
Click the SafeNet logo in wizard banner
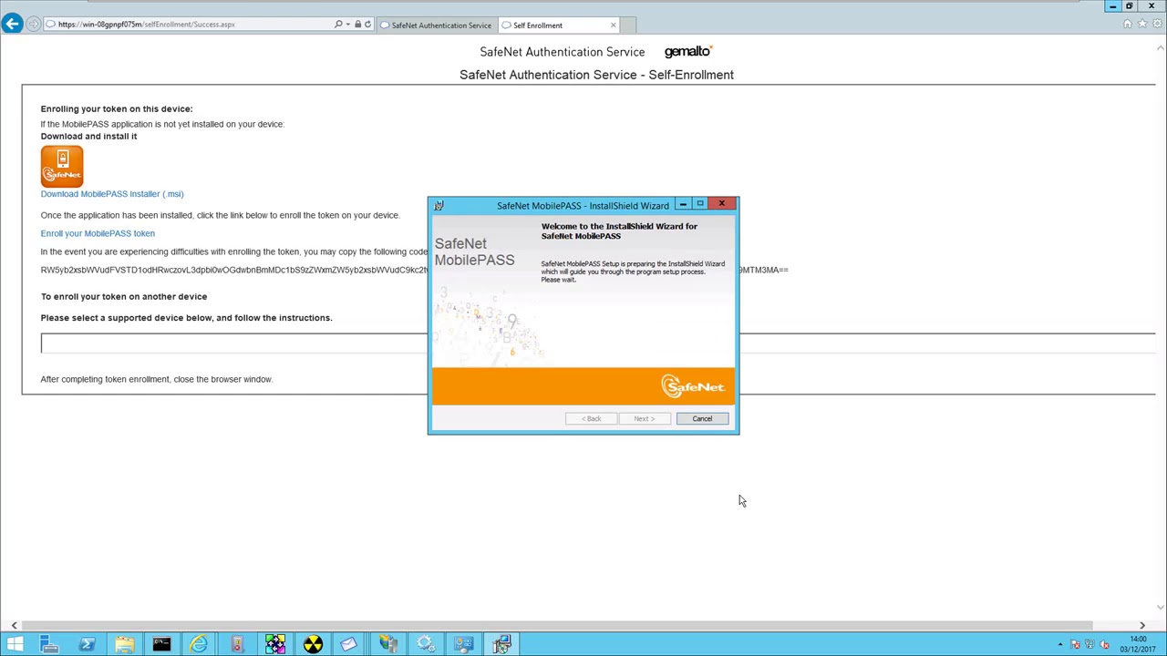[x=694, y=387]
